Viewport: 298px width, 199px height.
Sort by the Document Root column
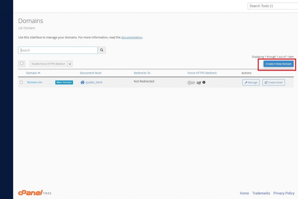[x=91, y=73]
